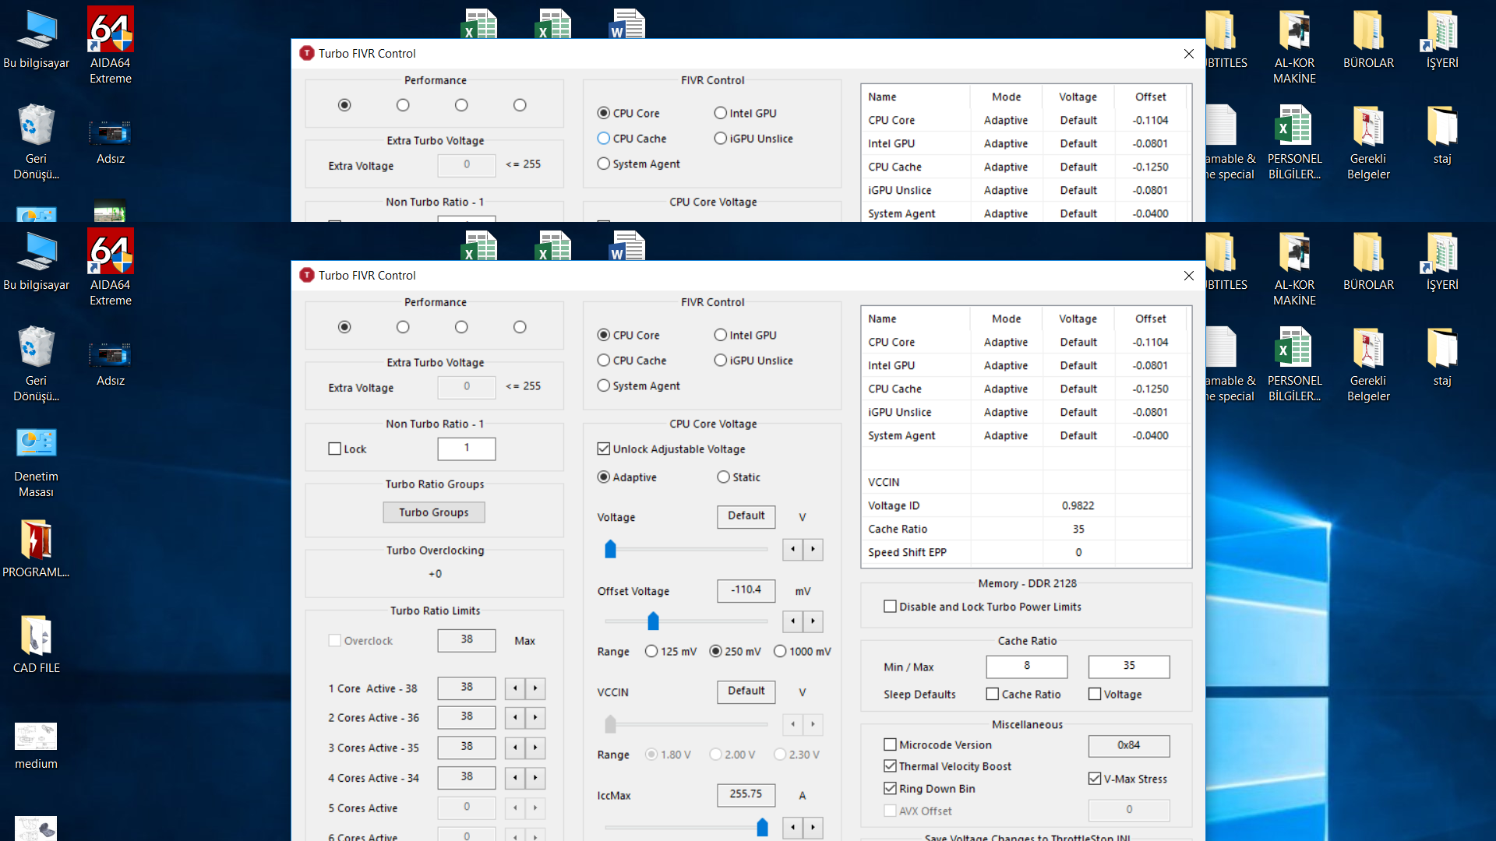Select Static voltage mode
The image size is (1496, 841).
point(724,477)
